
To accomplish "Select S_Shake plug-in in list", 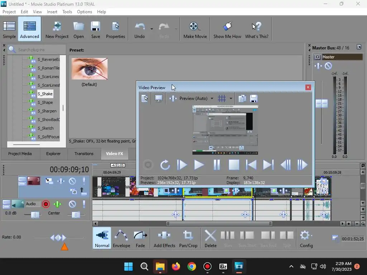I will pos(45,94).
